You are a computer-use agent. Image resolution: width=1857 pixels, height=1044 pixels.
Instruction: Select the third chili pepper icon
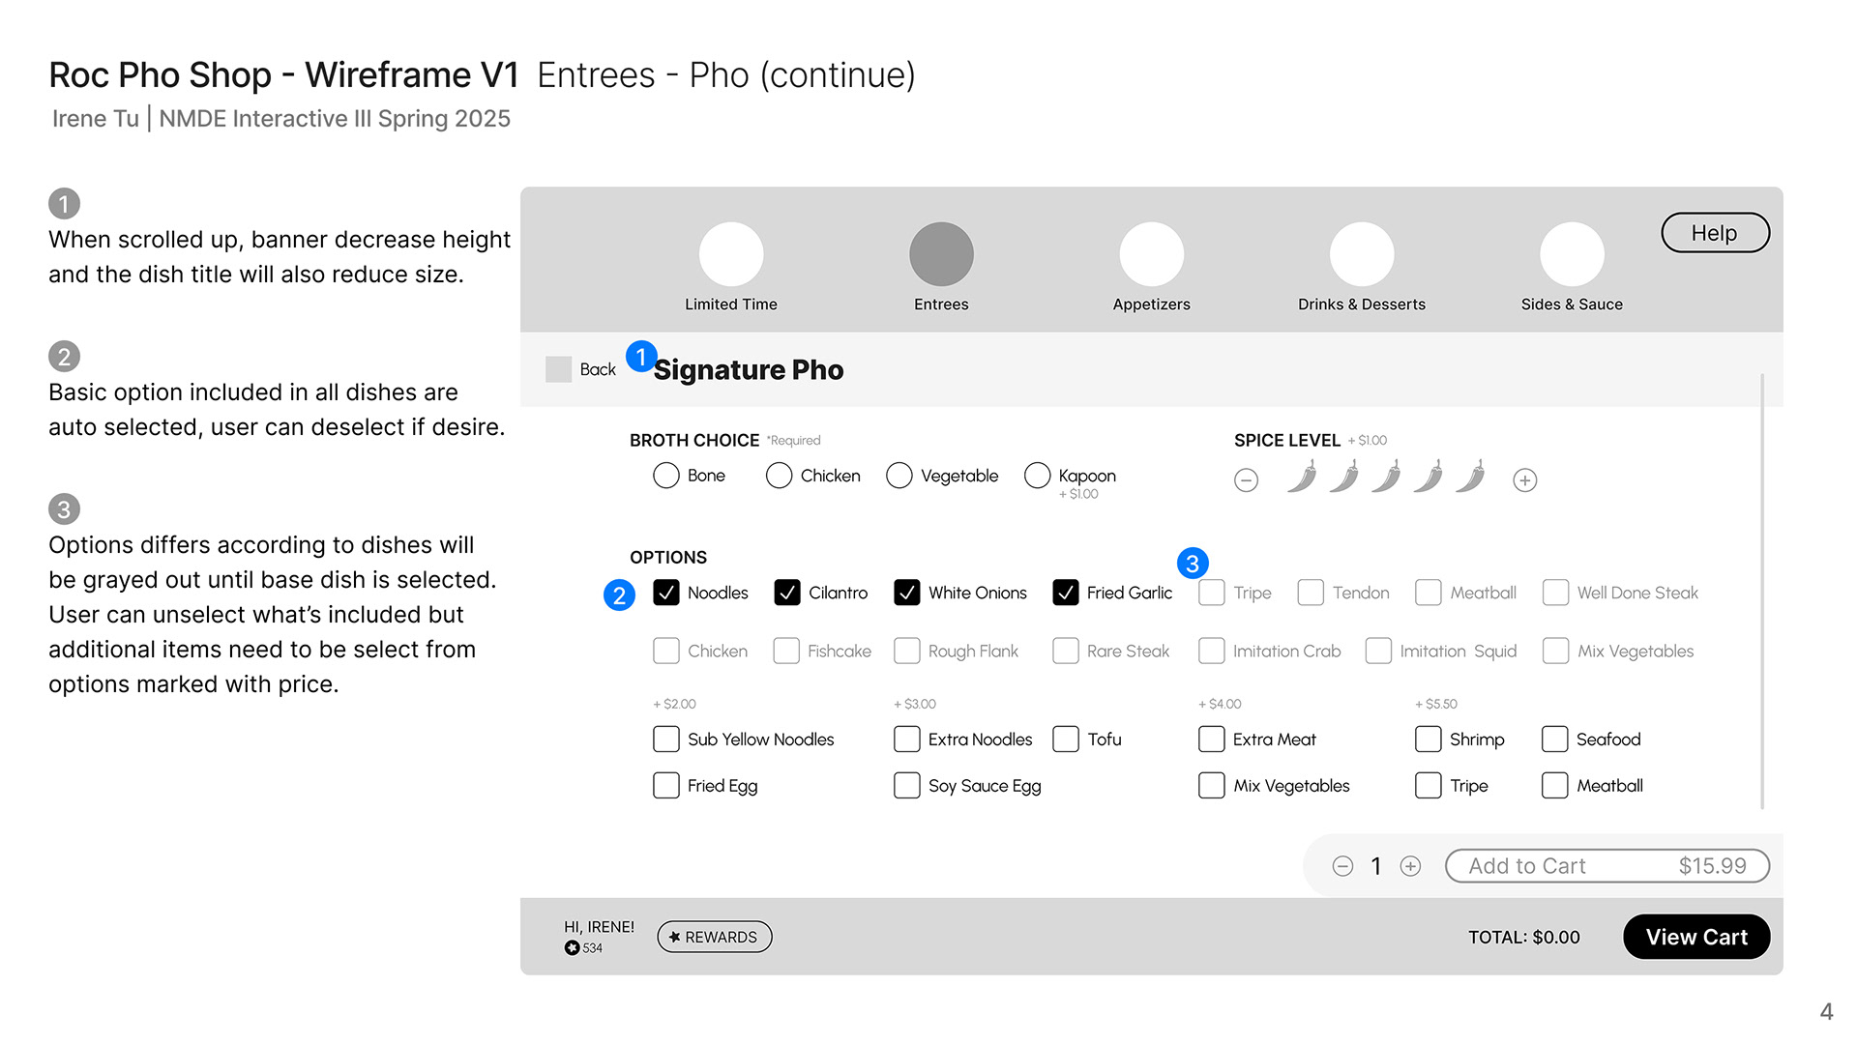1386,476
